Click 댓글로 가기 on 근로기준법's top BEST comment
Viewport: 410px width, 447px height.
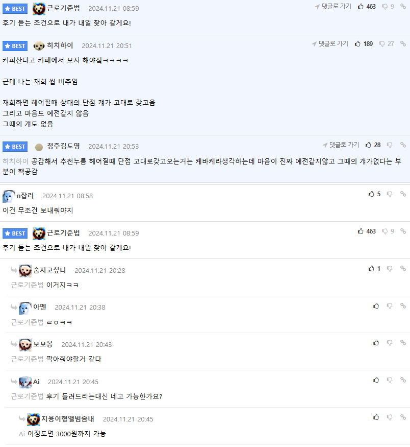(x=333, y=7)
